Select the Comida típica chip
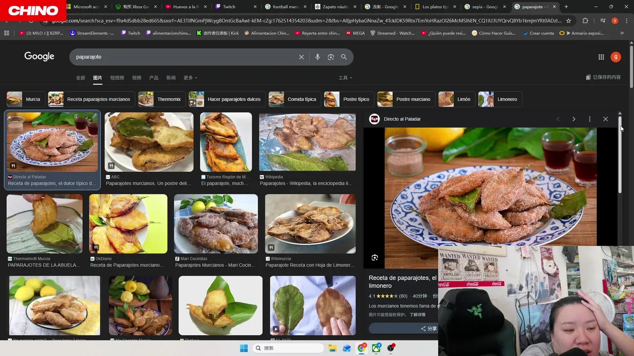The height and width of the screenshot is (356, 634). [x=295, y=99]
